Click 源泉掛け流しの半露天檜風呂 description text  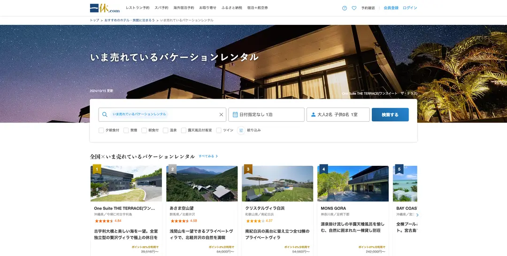353,227
